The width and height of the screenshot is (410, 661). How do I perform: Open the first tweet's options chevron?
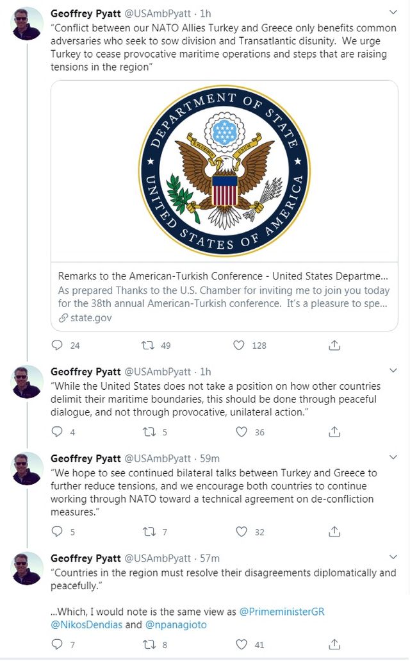click(393, 12)
